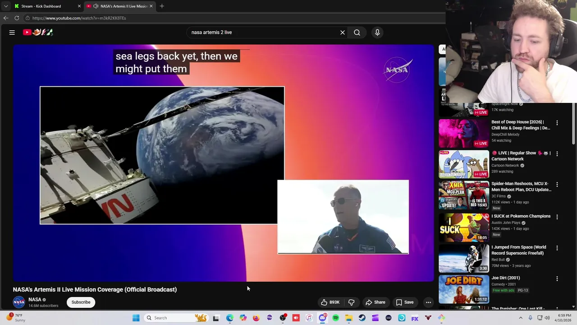This screenshot has width=577, height=325.
Task: Open NASA channel name link
Action: pos(35,300)
